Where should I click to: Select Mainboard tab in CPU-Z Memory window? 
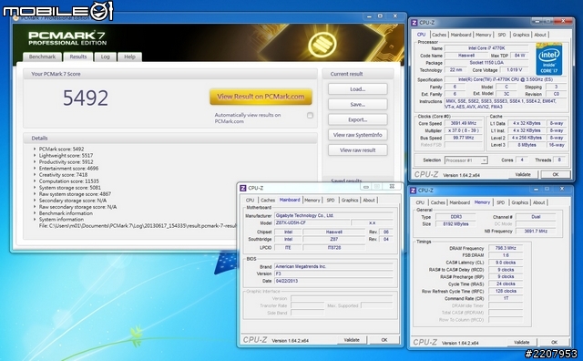[x=459, y=202]
